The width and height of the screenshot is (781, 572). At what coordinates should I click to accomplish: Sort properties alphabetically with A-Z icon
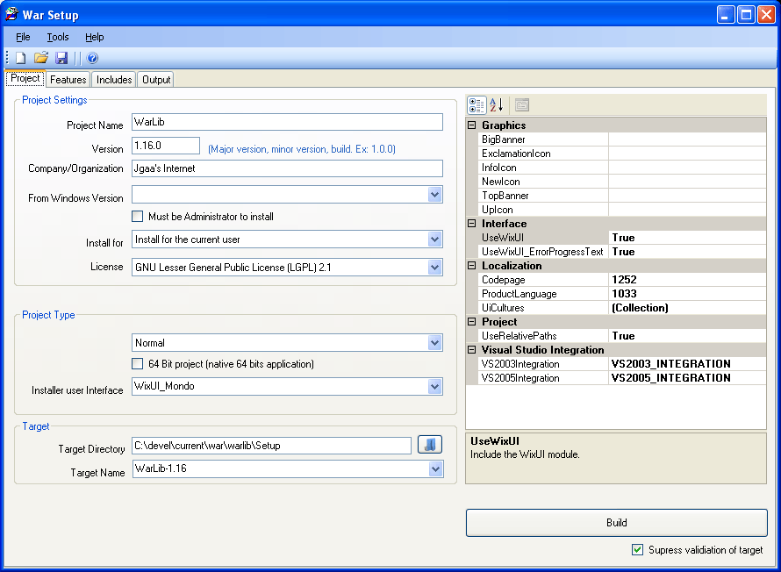point(496,105)
